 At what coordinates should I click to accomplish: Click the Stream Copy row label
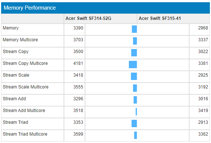16,52
